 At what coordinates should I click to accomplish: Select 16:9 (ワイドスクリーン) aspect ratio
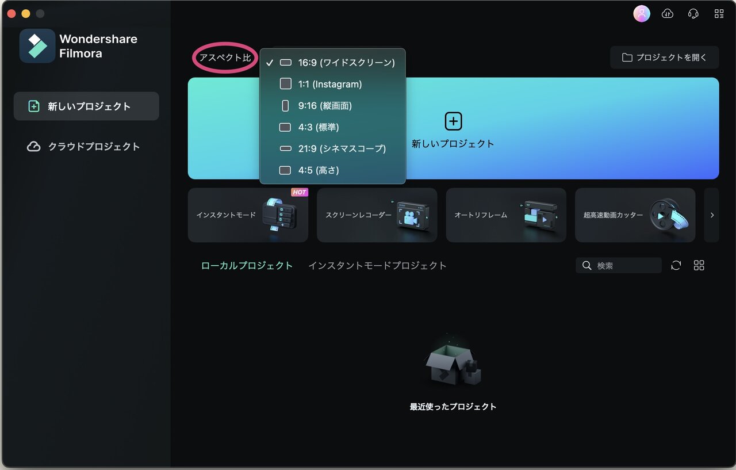tap(333, 63)
